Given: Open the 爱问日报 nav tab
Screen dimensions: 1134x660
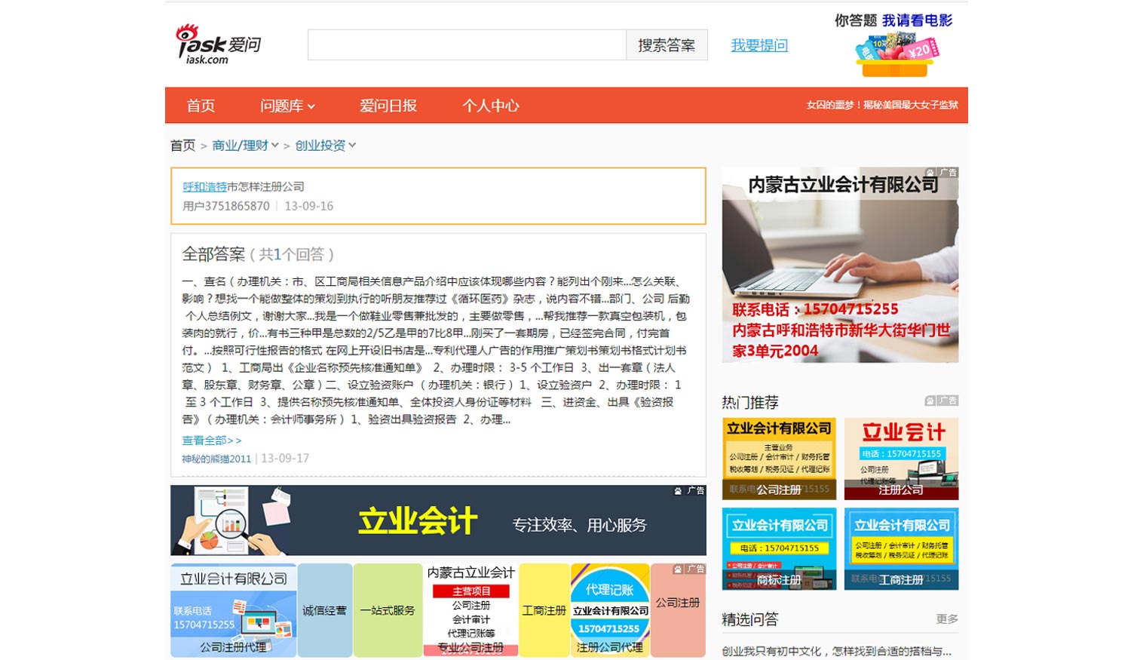Looking at the screenshot, I should click(388, 106).
